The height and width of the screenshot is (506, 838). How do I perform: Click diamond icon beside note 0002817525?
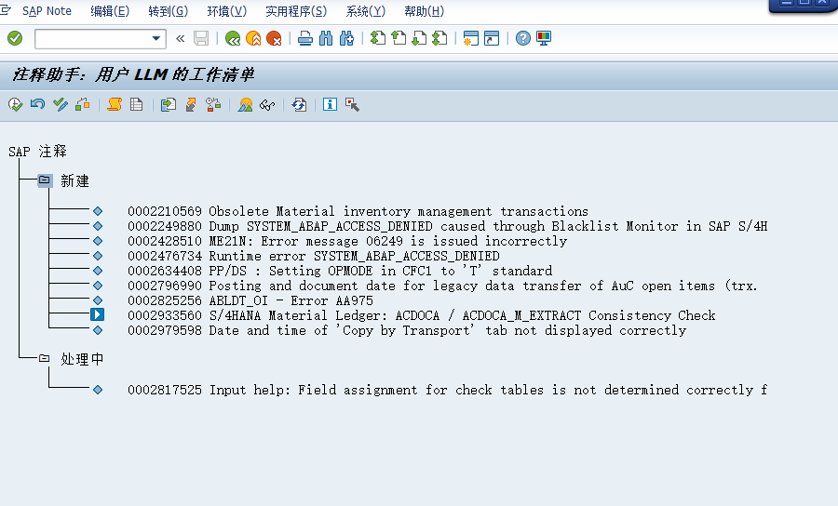tap(98, 390)
